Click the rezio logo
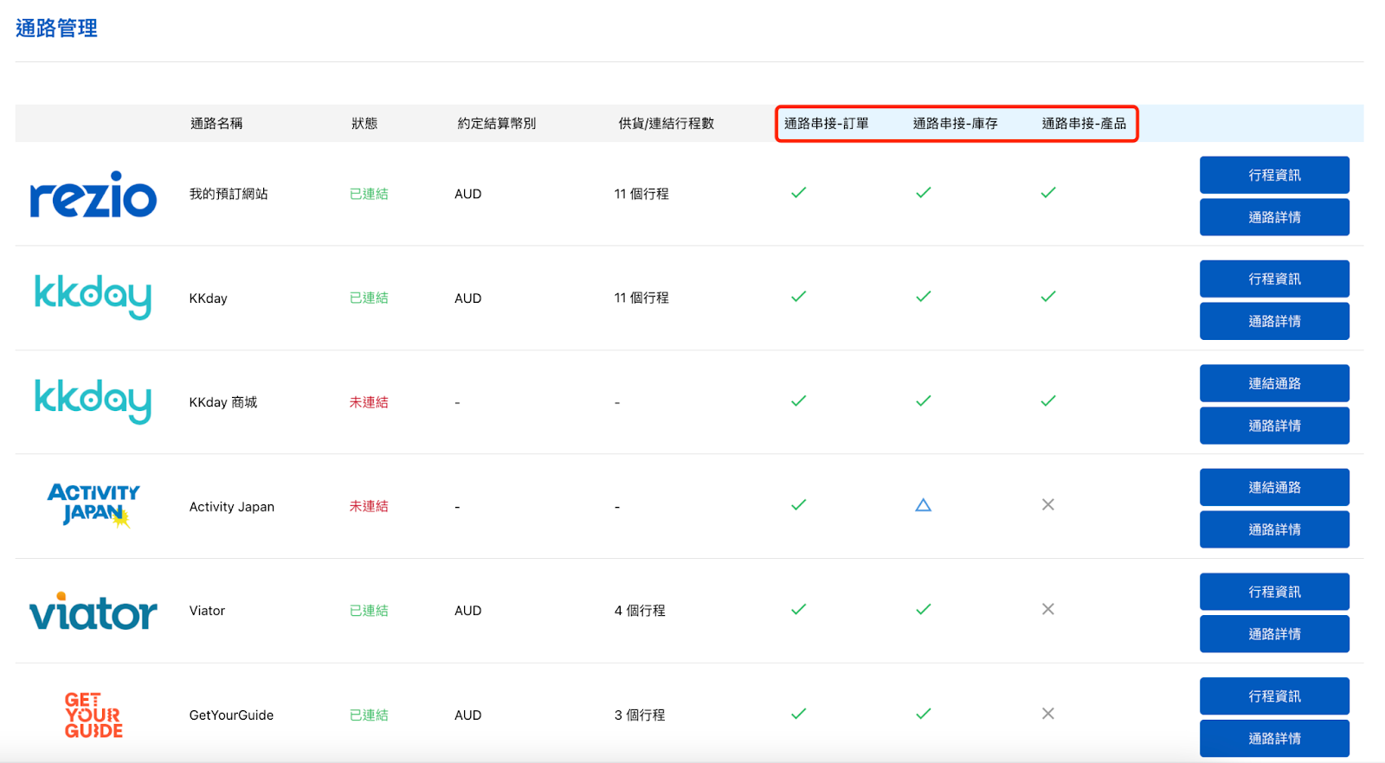 93,194
